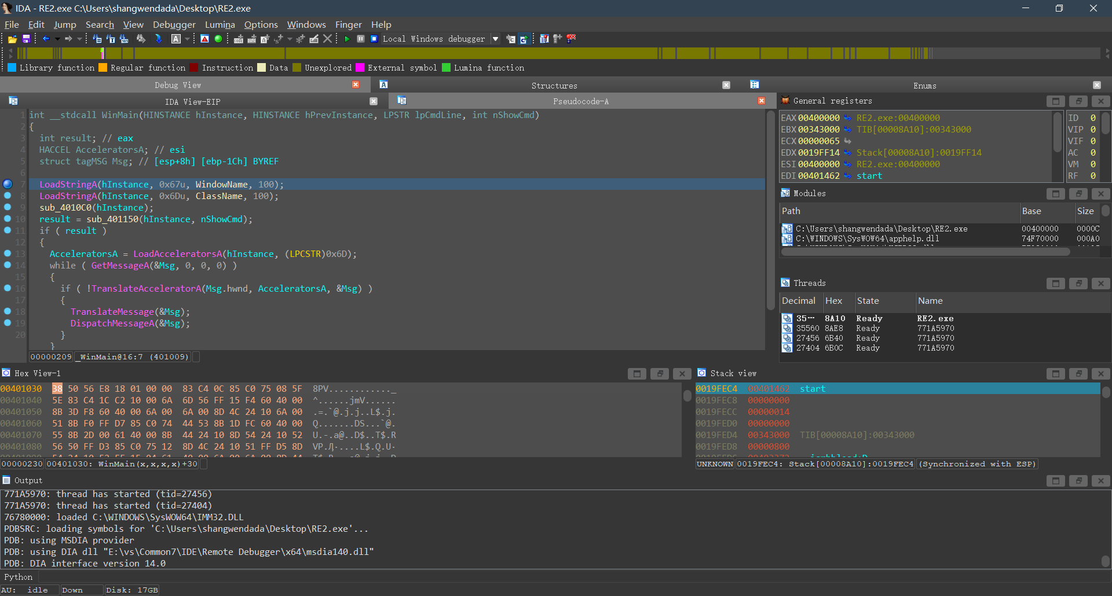The image size is (1112, 596).
Task: Toggle breakpoint dot on line 10
Action: point(8,219)
